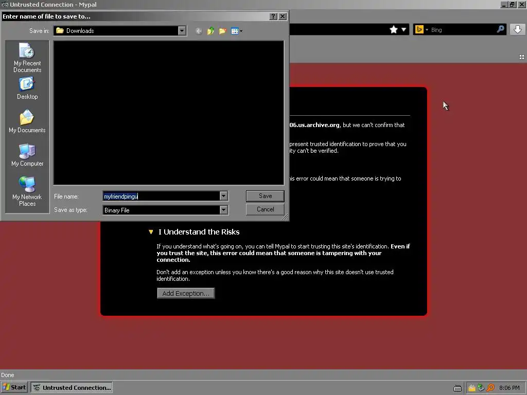
Task: Go to Desktop location in save dialog
Action: click(27, 88)
